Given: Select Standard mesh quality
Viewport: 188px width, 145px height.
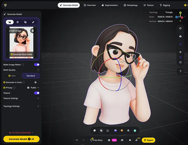Looking at the screenshot, I should (x=31, y=76).
